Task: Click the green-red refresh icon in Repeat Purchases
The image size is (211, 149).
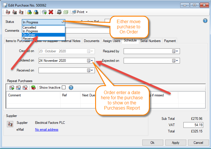Action: (x=33, y=88)
